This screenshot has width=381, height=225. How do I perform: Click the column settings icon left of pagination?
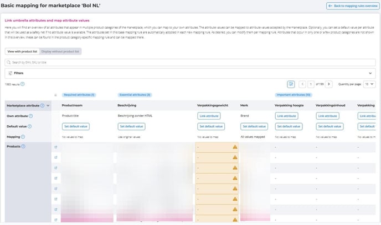(x=291, y=84)
